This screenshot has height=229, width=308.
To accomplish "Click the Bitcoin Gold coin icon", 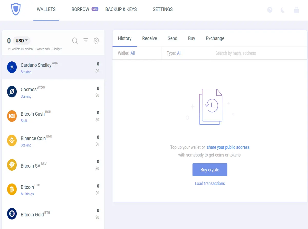I will pos(12,214).
